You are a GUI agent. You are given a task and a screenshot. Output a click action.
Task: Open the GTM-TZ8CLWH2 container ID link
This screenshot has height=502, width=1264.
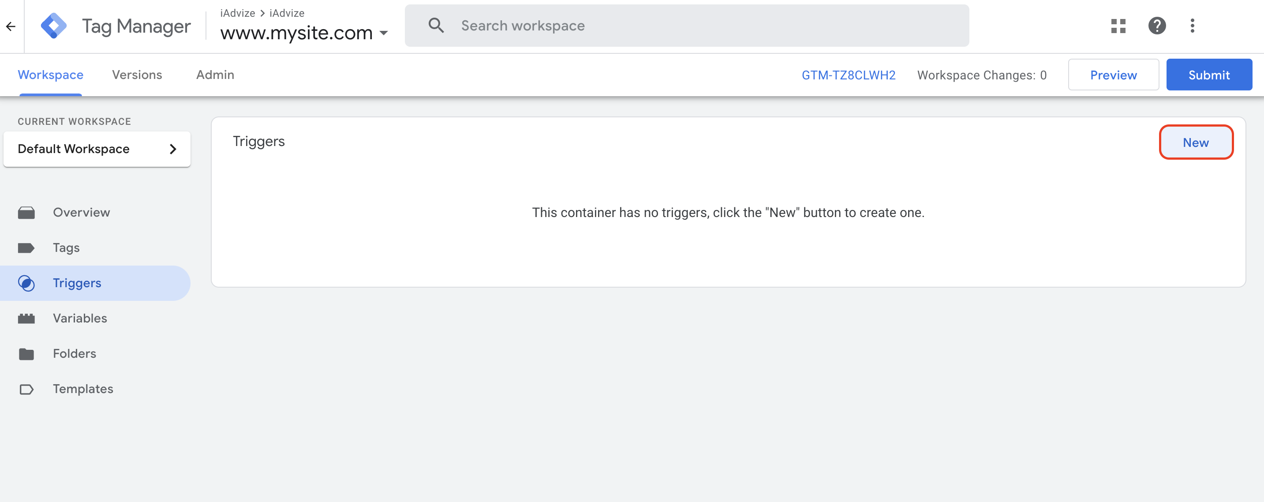[848, 75]
